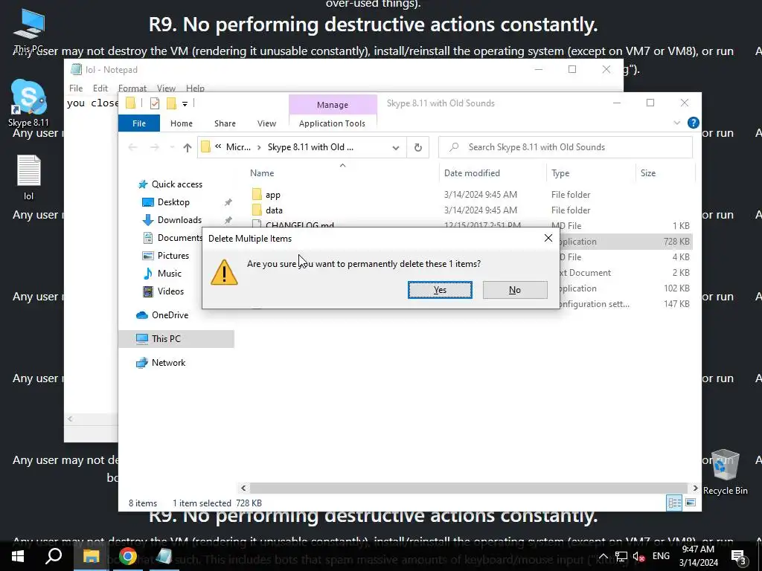Close the Delete Multiple Items dialog
This screenshot has width=762, height=571.
coord(548,238)
